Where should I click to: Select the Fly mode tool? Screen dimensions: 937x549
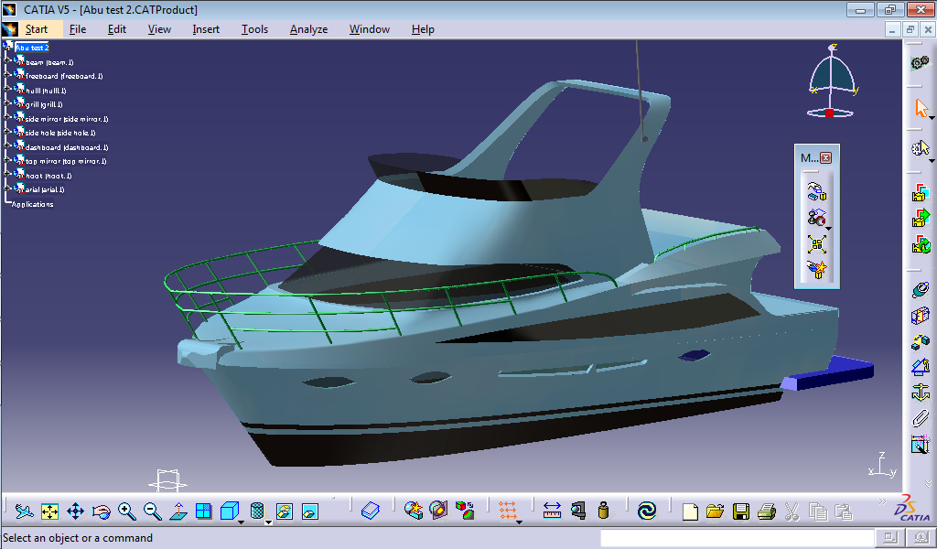23,511
